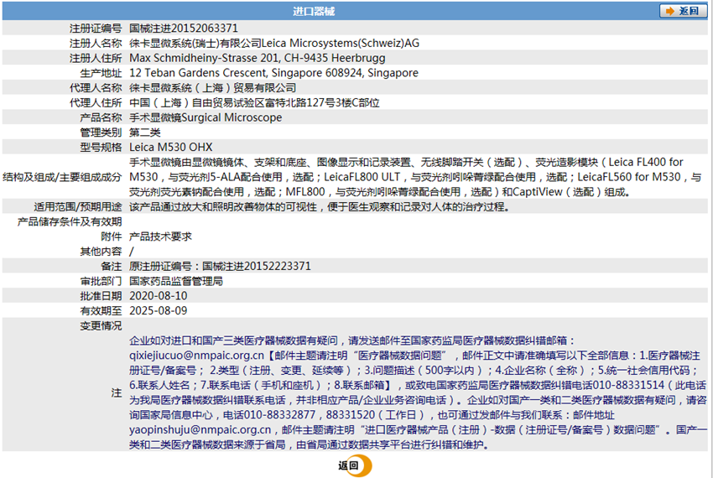Click approving department 国家药品监督管理局
The height and width of the screenshot is (478, 713).
[176, 281]
